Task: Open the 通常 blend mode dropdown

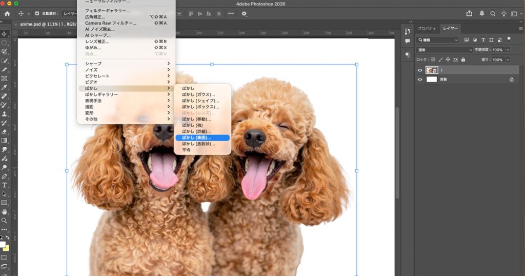Action: [x=445, y=50]
